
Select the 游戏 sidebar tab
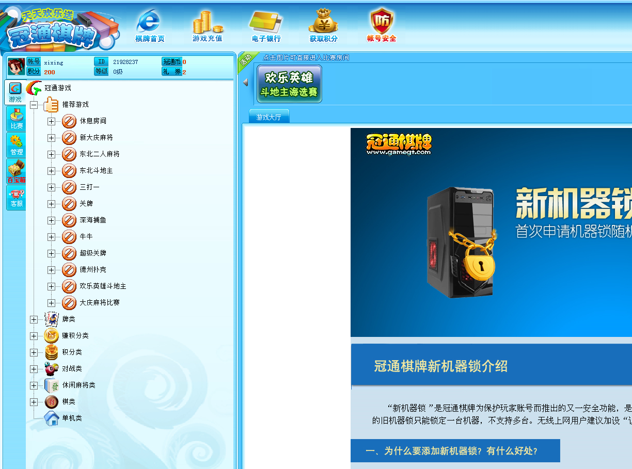pyautogui.click(x=15, y=93)
